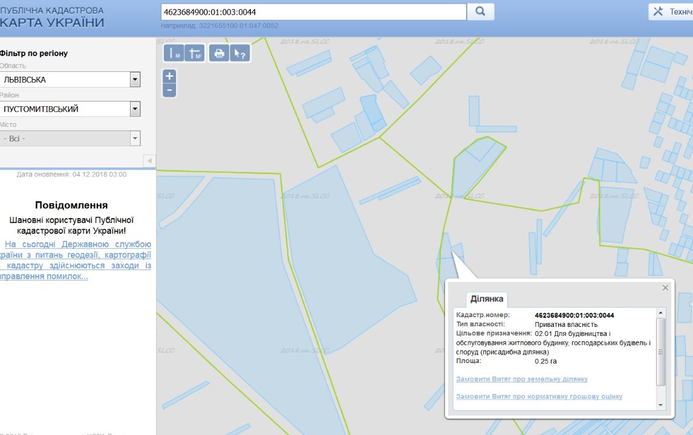Screen dimensions: 693x435
Task: Click the Приватна власність value
Action: click(x=566, y=324)
